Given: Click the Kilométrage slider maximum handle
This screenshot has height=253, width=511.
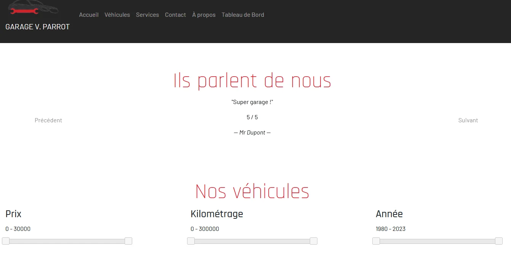Looking at the screenshot, I should click(x=314, y=241).
